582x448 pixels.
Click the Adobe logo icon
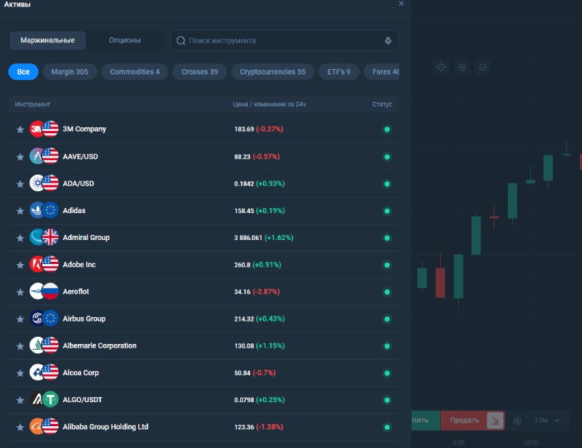pos(37,264)
